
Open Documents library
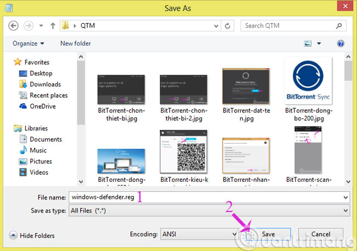(46, 139)
